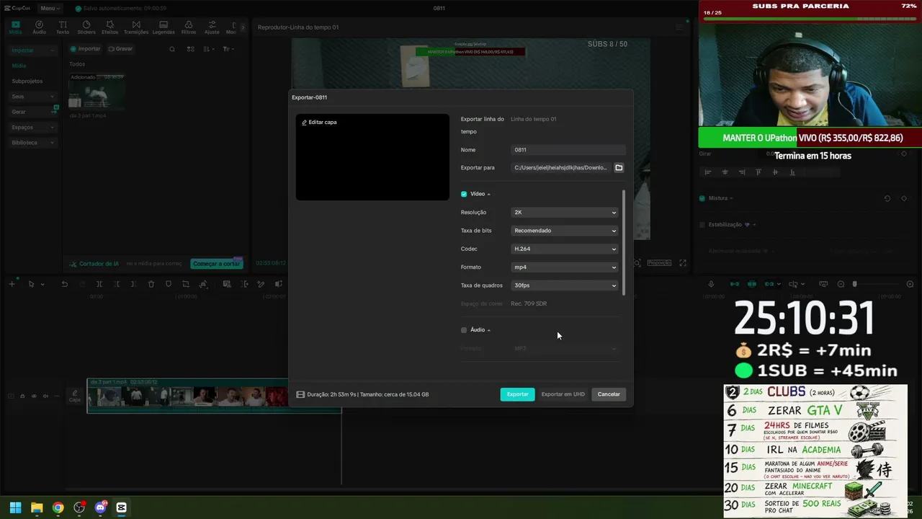Toggle the Vídeo export checkbox
The width and height of the screenshot is (922, 519).
point(464,194)
